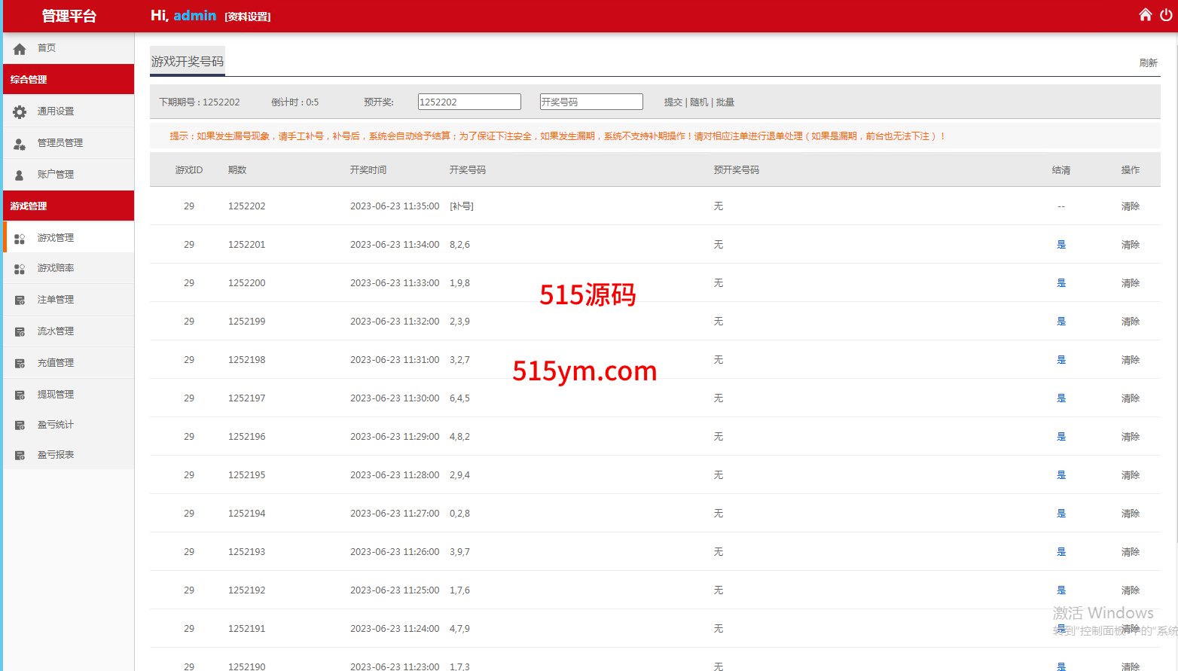
Task: Click the 刷新 refresh link
Action: (1148, 63)
